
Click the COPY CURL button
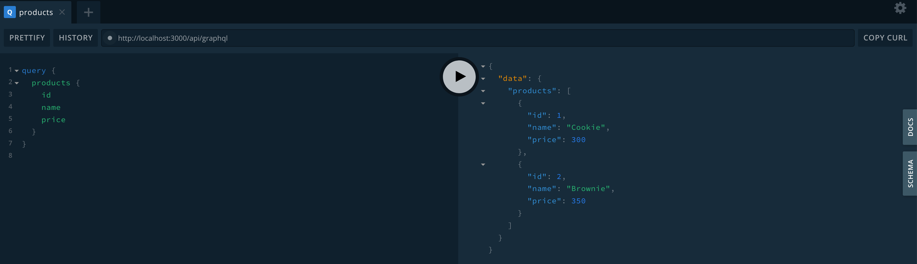(x=885, y=37)
